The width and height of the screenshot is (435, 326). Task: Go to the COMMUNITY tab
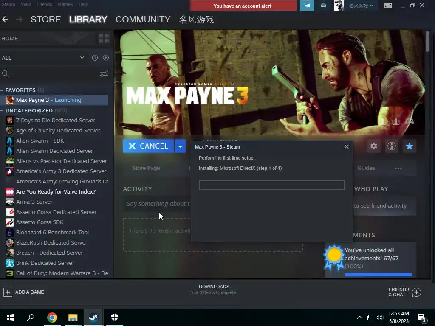(x=143, y=20)
